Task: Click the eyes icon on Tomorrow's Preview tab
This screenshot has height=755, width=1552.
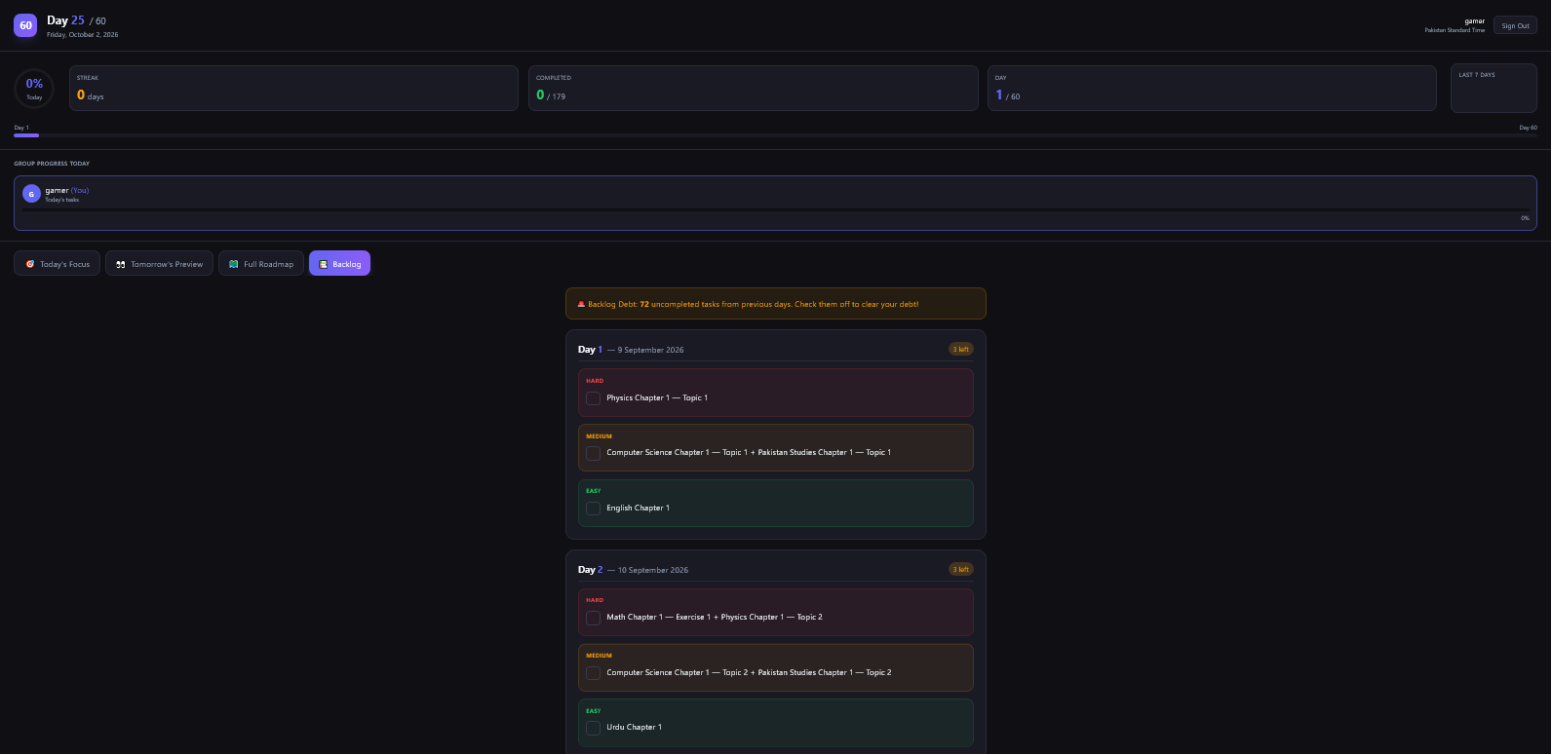Action: (x=121, y=264)
